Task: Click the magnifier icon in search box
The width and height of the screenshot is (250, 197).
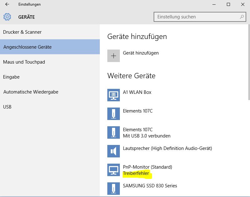Action: 242,17
